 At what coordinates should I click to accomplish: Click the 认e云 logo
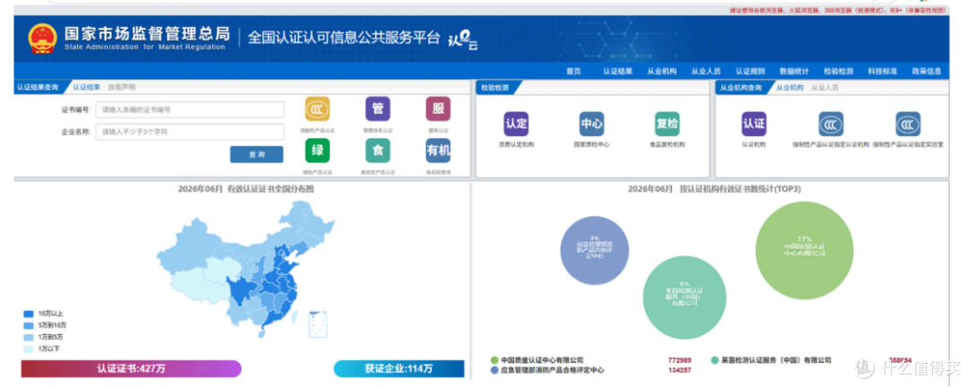[x=463, y=39]
